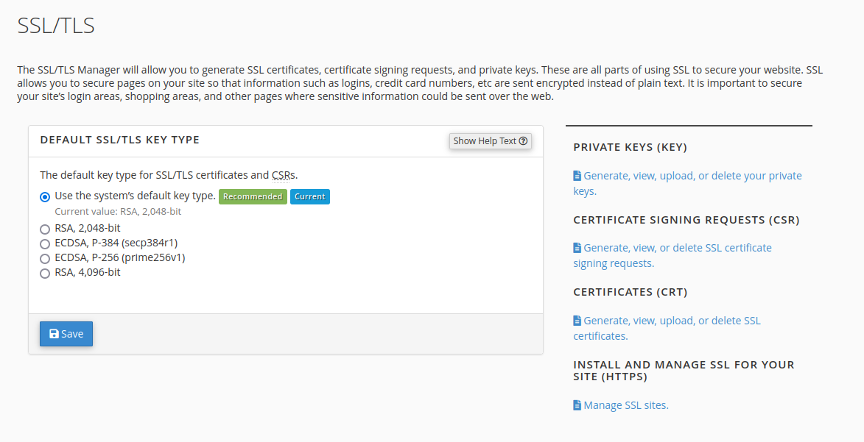Save the default SSL/TLS key type
The image size is (864, 442).
click(x=66, y=333)
